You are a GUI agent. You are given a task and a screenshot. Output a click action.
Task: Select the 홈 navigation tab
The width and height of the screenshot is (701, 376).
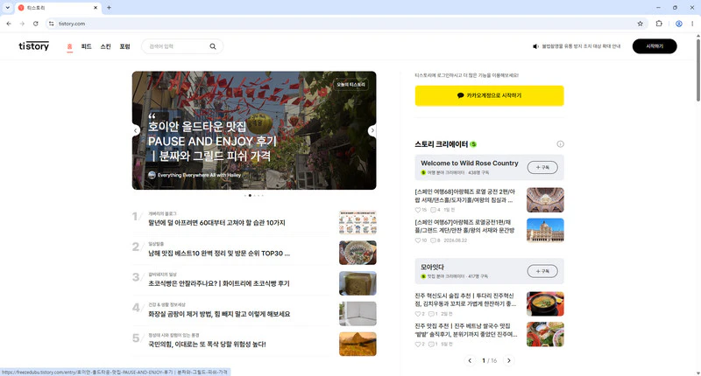(x=69, y=46)
